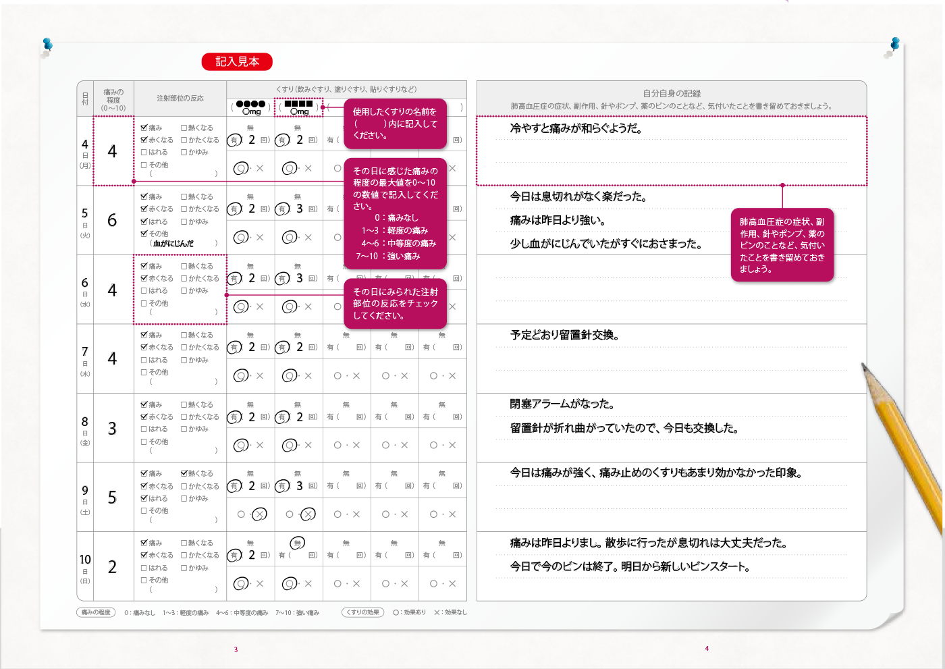Click the circled ○ effect mark, first medicine, 7日 row

(241, 376)
